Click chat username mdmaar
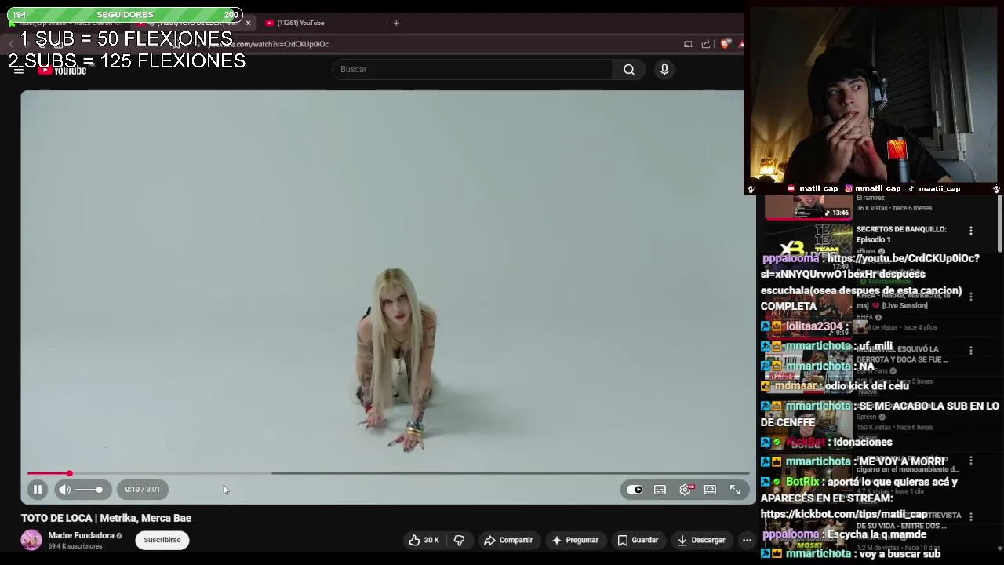Viewport: 1004px width, 565px height. 796,386
